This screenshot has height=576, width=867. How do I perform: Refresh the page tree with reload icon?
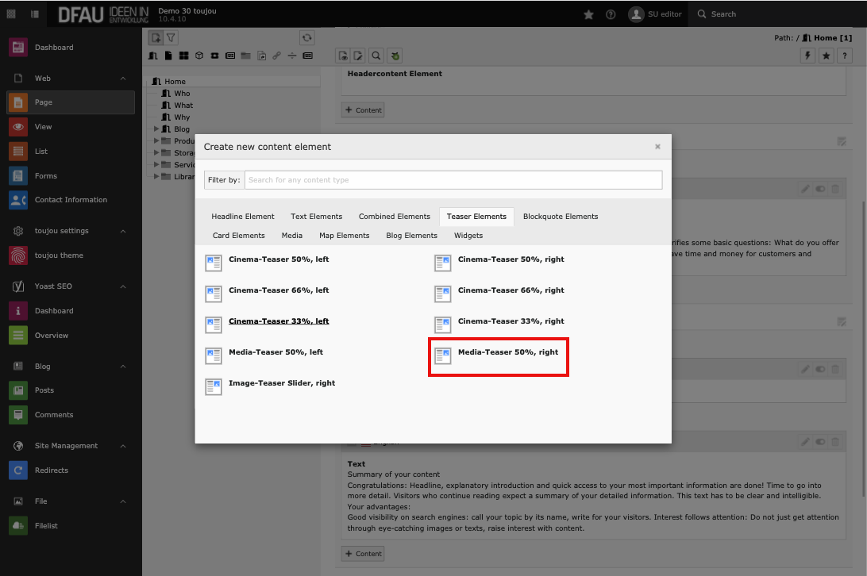click(307, 37)
